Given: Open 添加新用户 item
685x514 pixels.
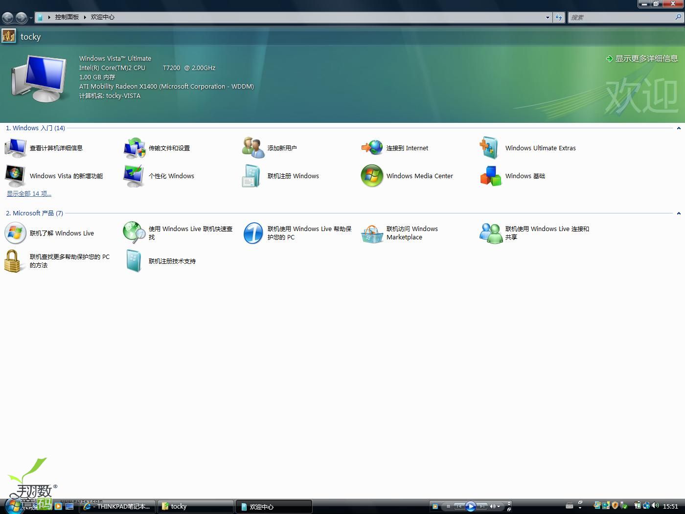Looking at the screenshot, I should click(x=270, y=148).
